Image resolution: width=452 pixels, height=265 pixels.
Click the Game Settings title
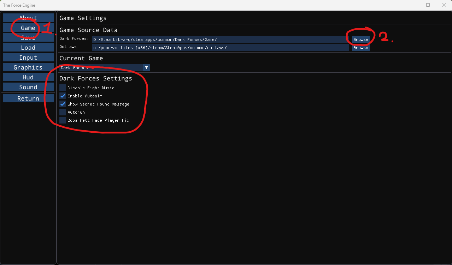[83, 18]
